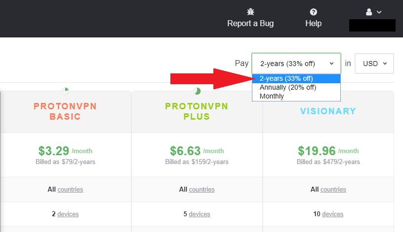Open the 5 devices link
The image size is (403, 232).
(x=200, y=214)
